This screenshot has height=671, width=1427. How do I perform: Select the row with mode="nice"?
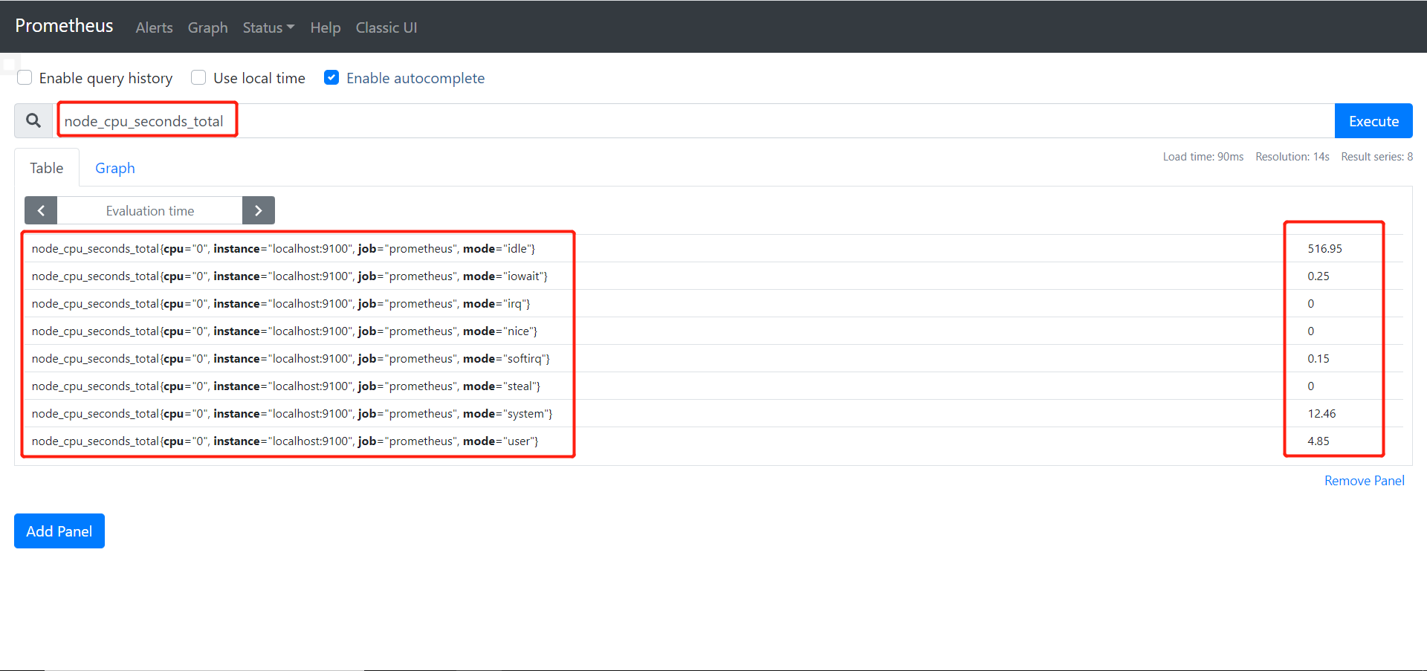click(x=713, y=331)
